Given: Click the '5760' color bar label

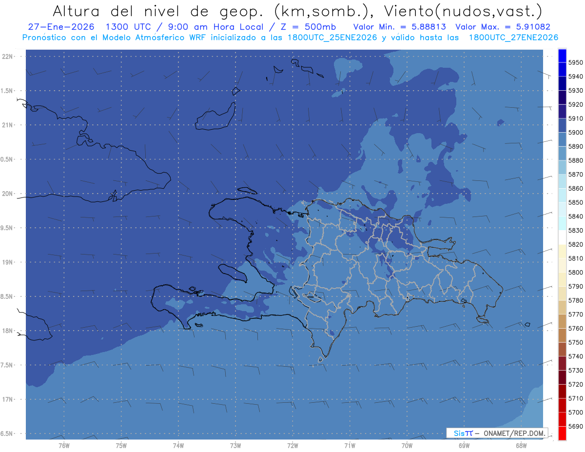Looking at the screenshot, I should coord(575,329).
